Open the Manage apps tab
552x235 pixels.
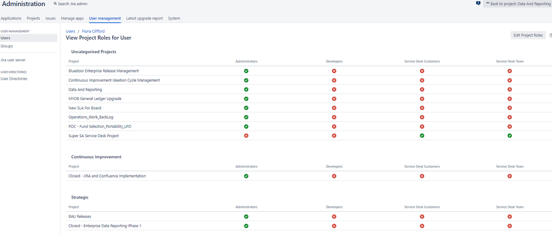point(72,18)
